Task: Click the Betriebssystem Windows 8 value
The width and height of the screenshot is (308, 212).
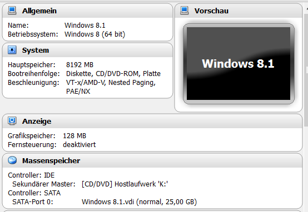Action: 95,34
